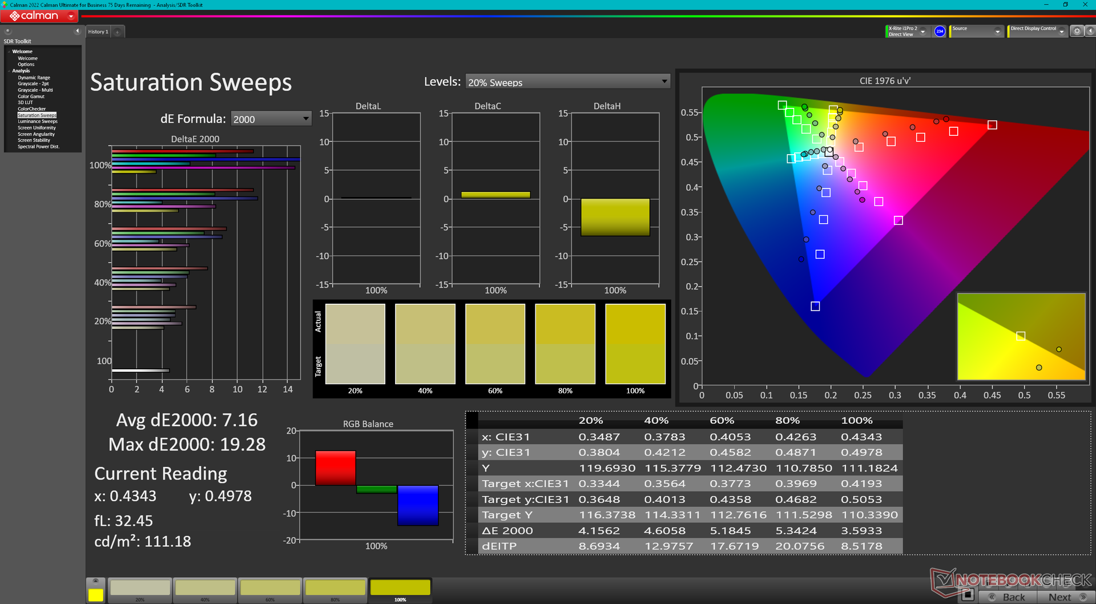
Task: Open Luminance Sweeps page
Action: pyautogui.click(x=37, y=122)
